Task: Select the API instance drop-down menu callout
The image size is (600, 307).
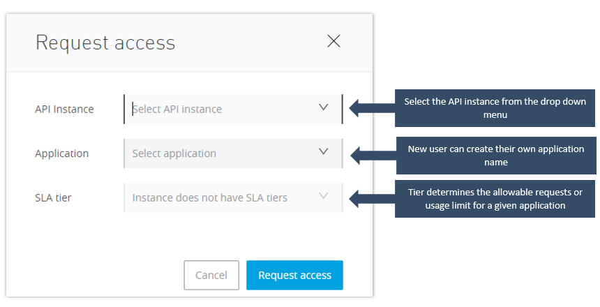Action: (495, 108)
